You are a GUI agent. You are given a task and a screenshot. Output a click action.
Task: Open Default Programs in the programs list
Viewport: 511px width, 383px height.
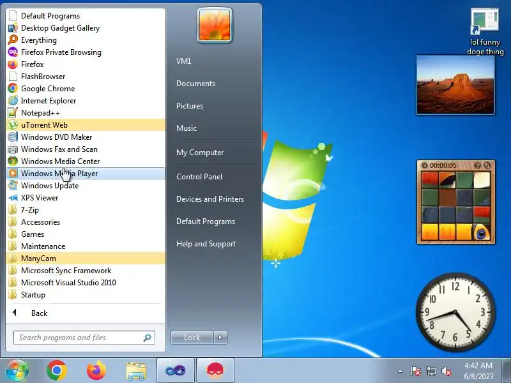coord(86,15)
